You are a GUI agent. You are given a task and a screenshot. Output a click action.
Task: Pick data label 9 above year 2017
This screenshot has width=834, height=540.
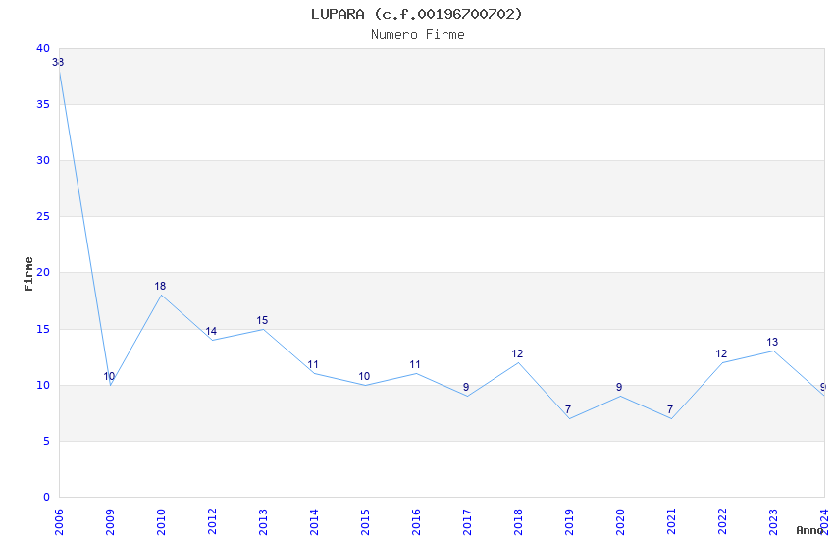coord(466,387)
